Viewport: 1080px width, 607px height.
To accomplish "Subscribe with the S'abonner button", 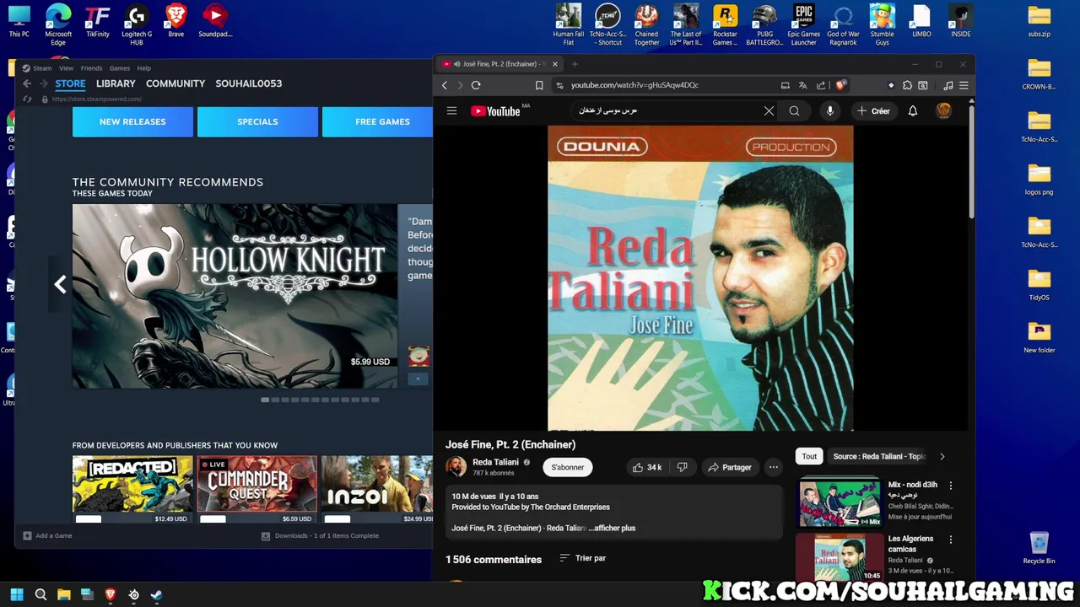I will 568,467.
